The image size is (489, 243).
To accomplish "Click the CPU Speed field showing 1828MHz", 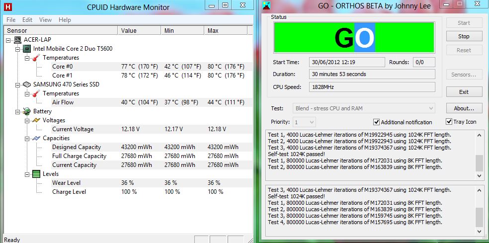I will pyautogui.click(x=372, y=87).
